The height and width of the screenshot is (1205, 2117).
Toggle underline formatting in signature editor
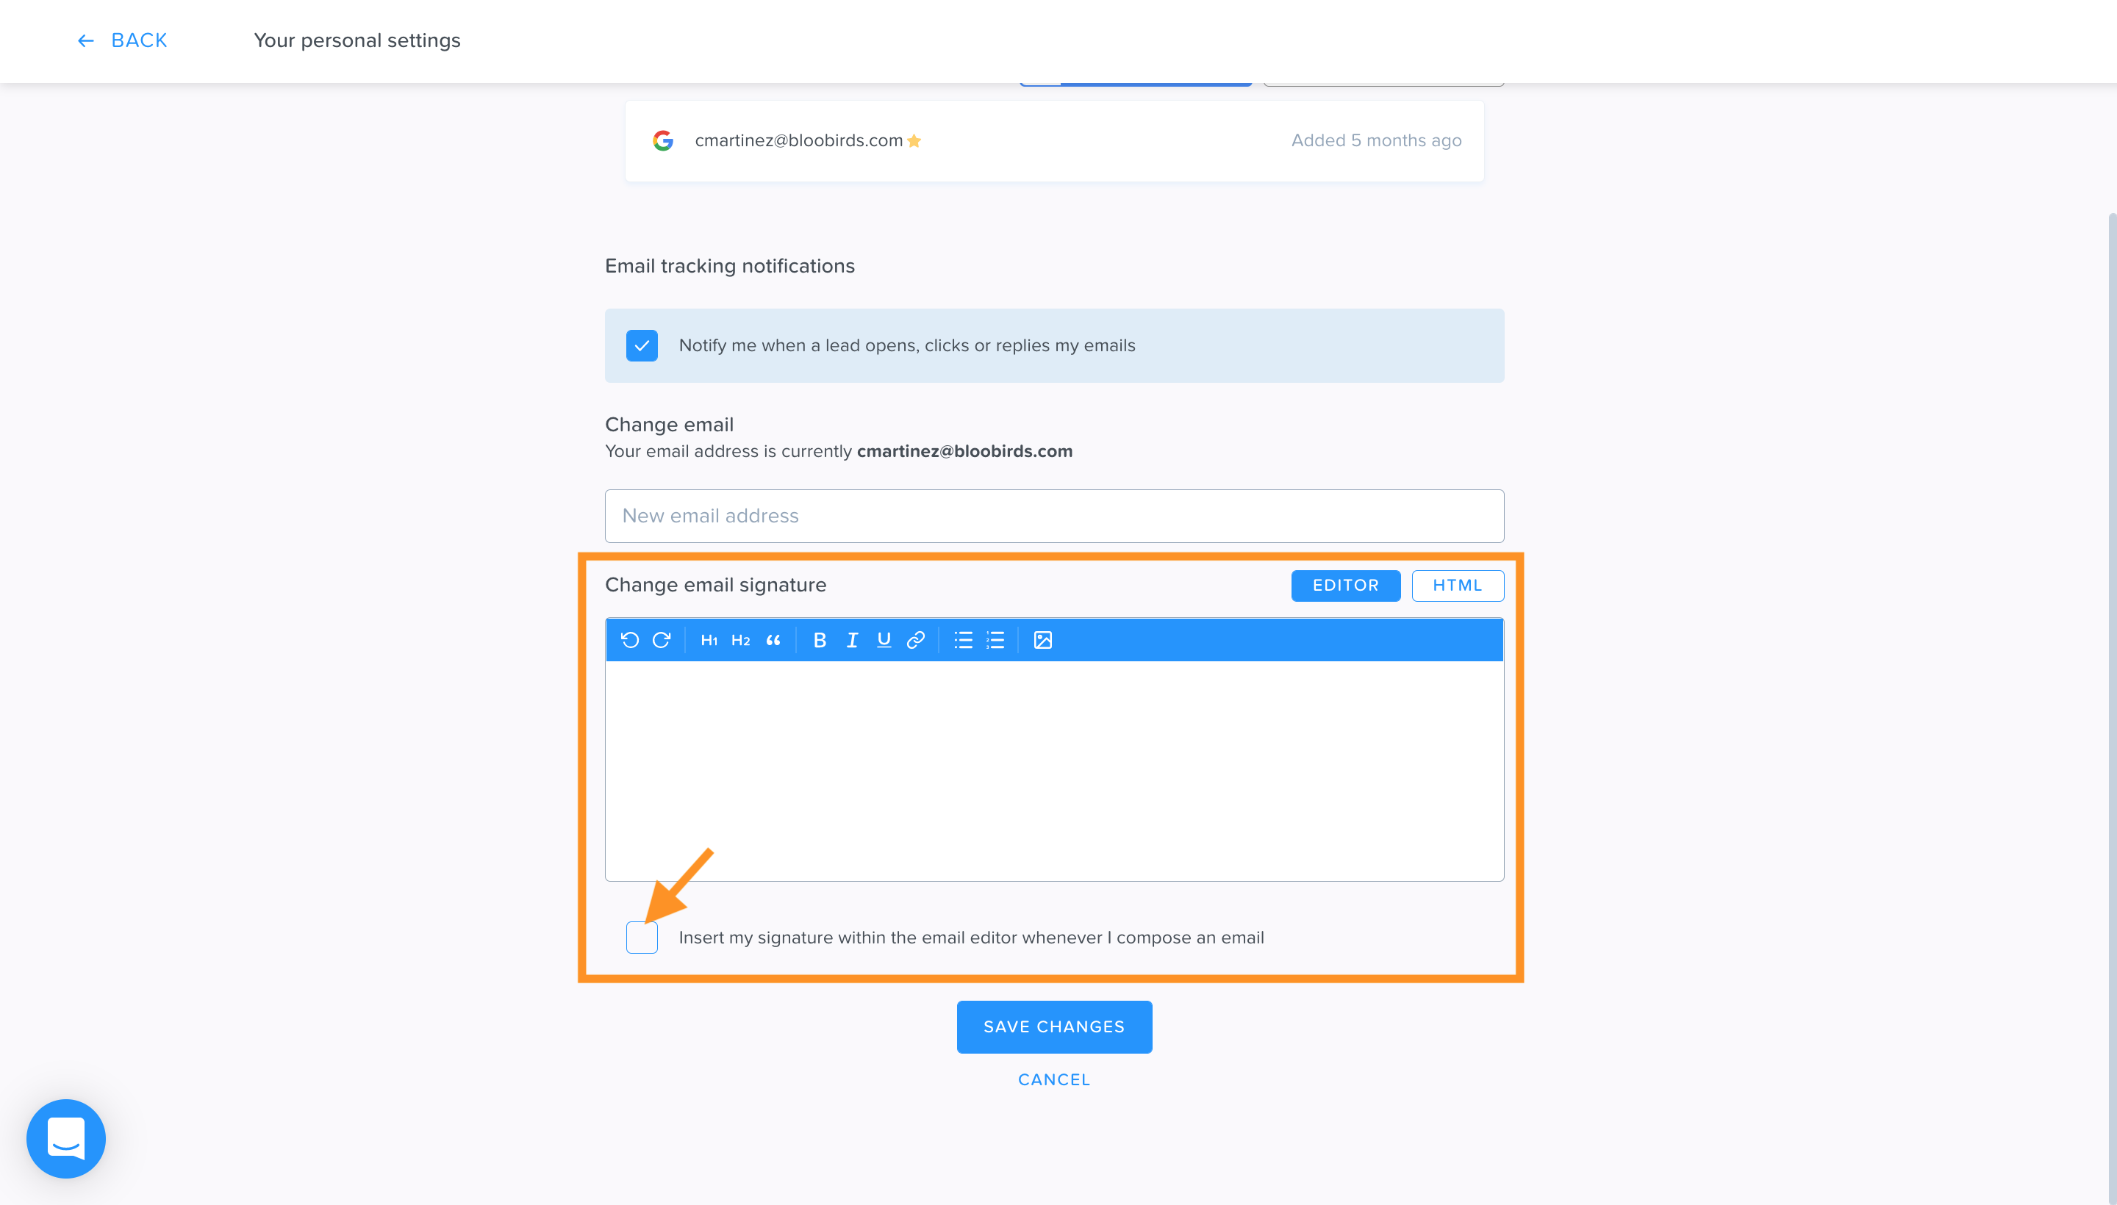(884, 640)
